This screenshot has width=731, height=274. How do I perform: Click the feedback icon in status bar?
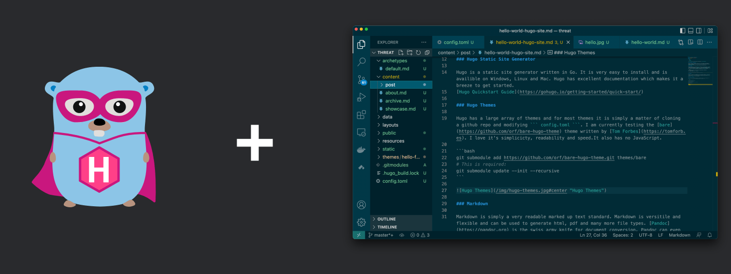[699, 235]
